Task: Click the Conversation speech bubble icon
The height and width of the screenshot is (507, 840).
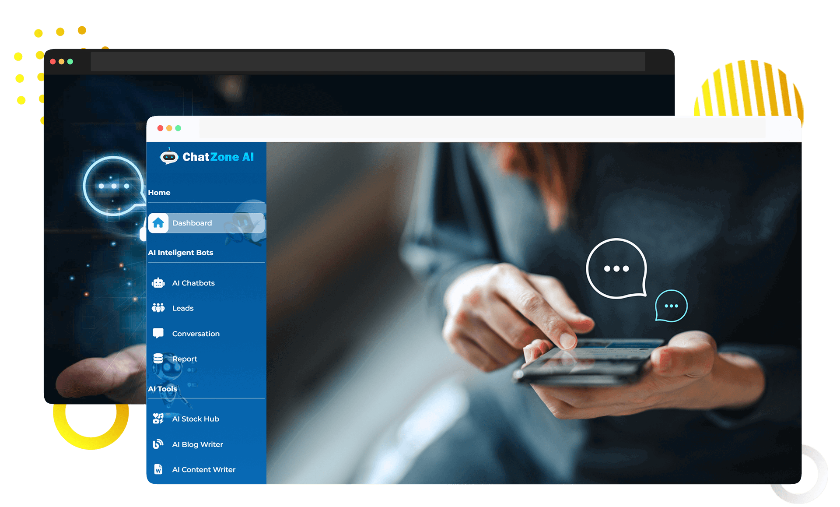Action: click(x=158, y=333)
